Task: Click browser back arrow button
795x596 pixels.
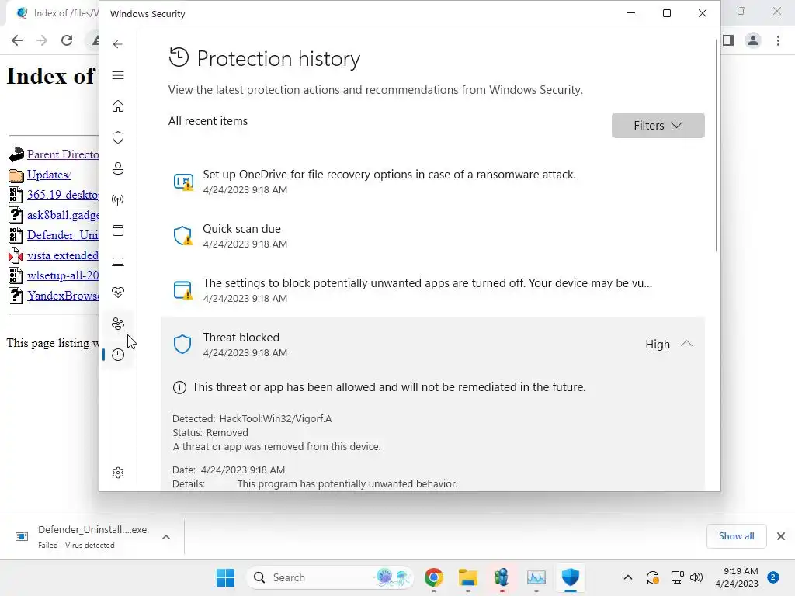Action: 17,40
